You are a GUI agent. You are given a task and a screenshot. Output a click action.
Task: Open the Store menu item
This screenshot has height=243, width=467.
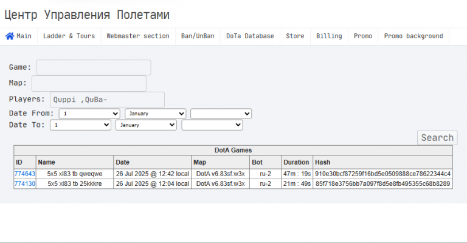click(295, 36)
